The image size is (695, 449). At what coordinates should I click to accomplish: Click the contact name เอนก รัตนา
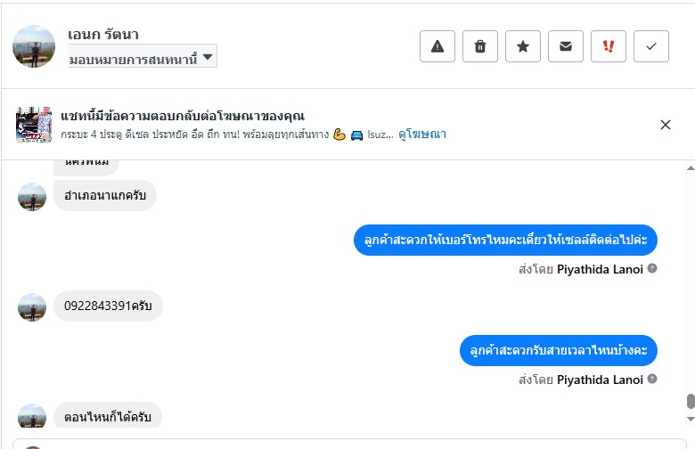coord(103,35)
